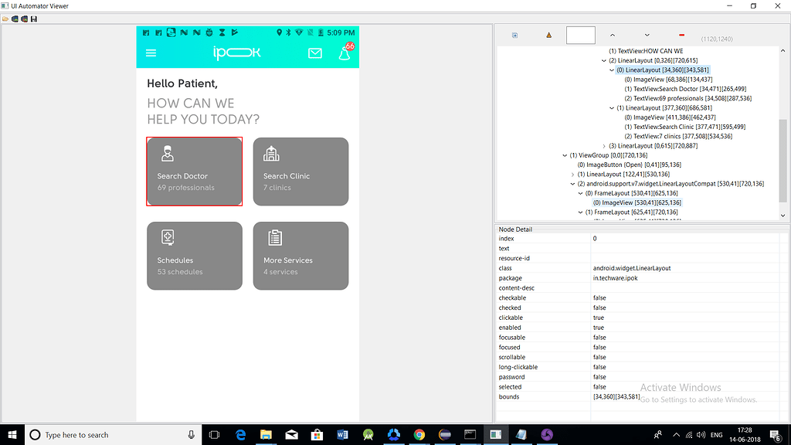
Task: Click the Open file toolbar icon
Action: click(5, 19)
